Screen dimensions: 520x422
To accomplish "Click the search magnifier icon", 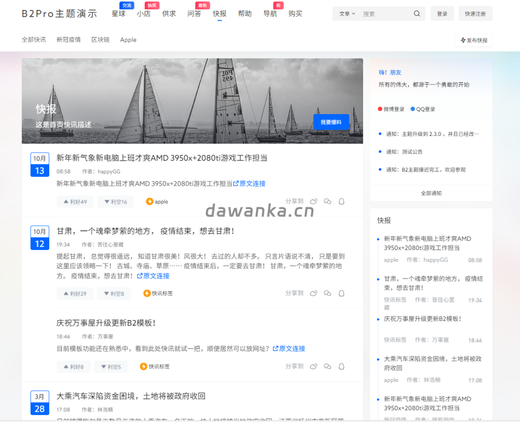I will 416,14.
